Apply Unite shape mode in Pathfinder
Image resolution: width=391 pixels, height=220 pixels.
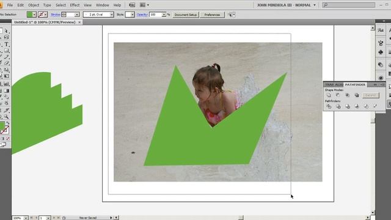point(329,95)
